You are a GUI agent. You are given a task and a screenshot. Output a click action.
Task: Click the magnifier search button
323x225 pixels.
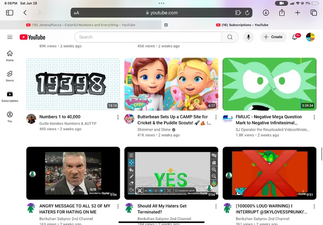(x=230, y=37)
